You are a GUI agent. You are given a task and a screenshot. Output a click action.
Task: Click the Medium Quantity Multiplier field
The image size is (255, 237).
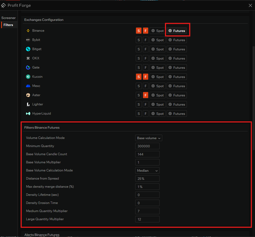(147, 211)
